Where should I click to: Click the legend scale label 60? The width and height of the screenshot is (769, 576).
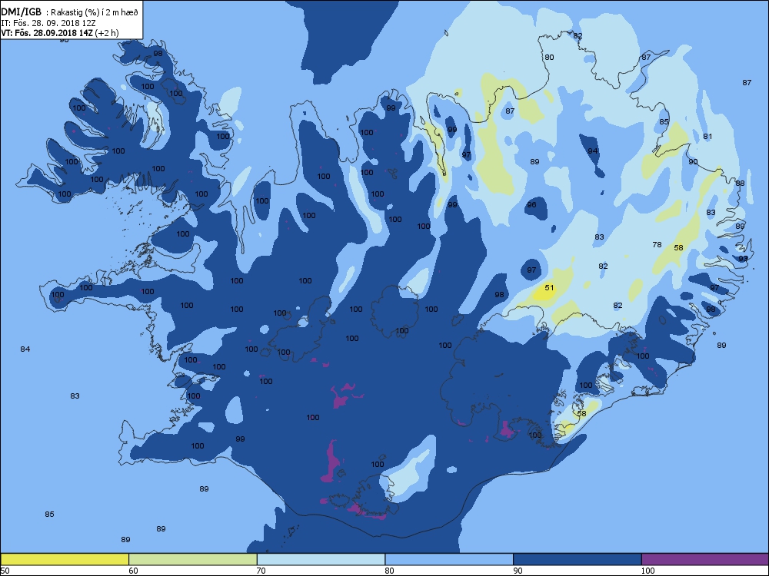pos(133,570)
